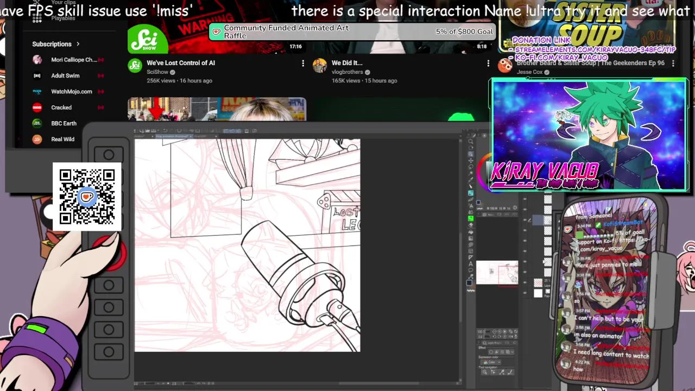Click the Navigator canvas preview thumbnail
Image resolution: width=695 pixels, height=391 pixels.
[x=497, y=272]
